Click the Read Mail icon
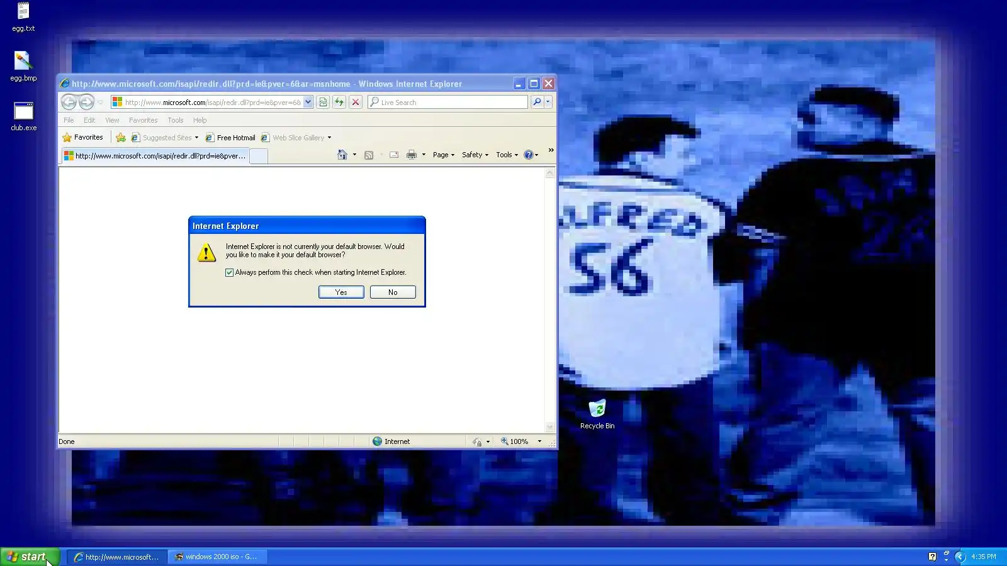The image size is (1007, 566). click(x=394, y=155)
